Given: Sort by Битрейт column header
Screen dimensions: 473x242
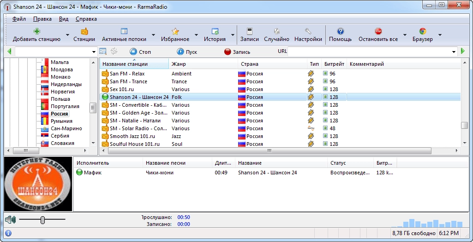Looking at the screenshot, I should click(x=334, y=64).
